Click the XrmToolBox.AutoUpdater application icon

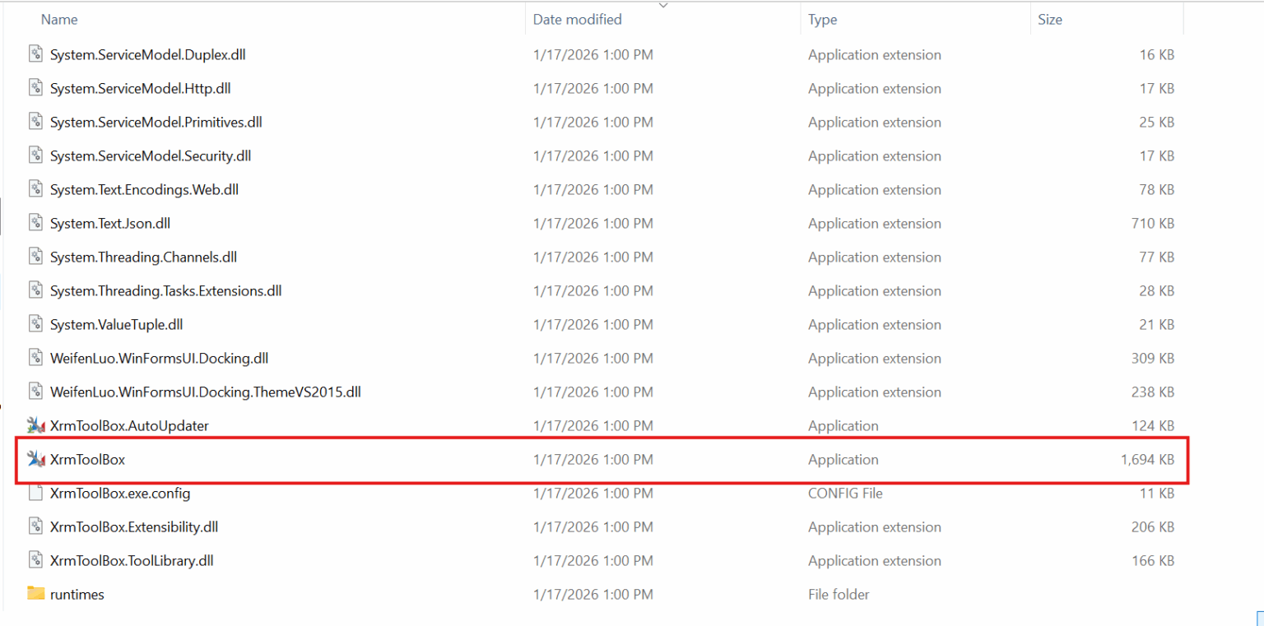point(35,425)
